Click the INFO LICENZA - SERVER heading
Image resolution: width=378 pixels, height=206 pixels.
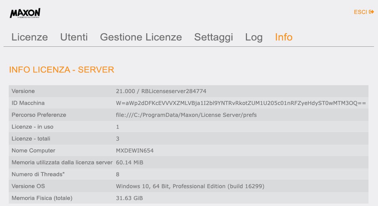click(62, 70)
